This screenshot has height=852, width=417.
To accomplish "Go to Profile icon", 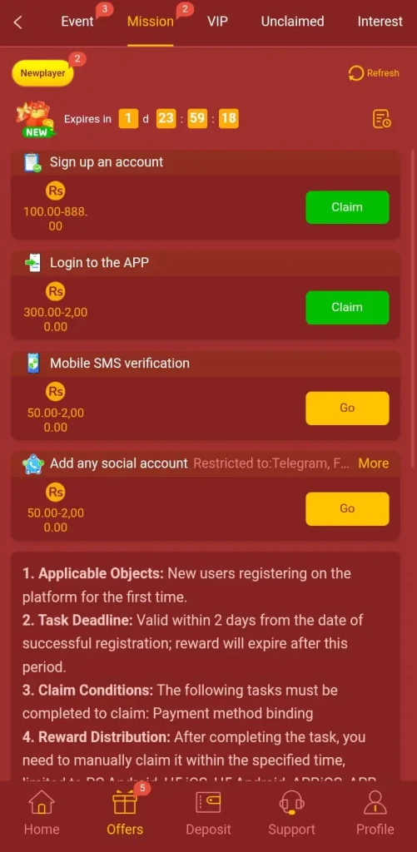I will 375,802.
